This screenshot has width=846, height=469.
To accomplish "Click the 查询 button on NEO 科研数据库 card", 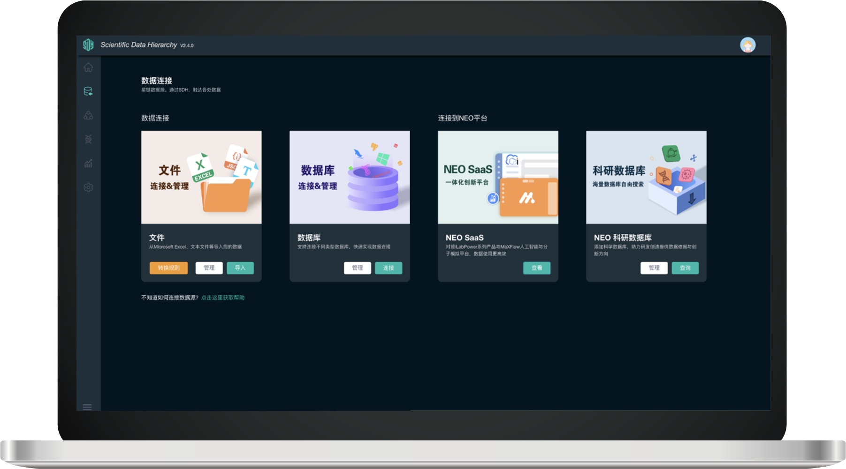I will 685,268.
